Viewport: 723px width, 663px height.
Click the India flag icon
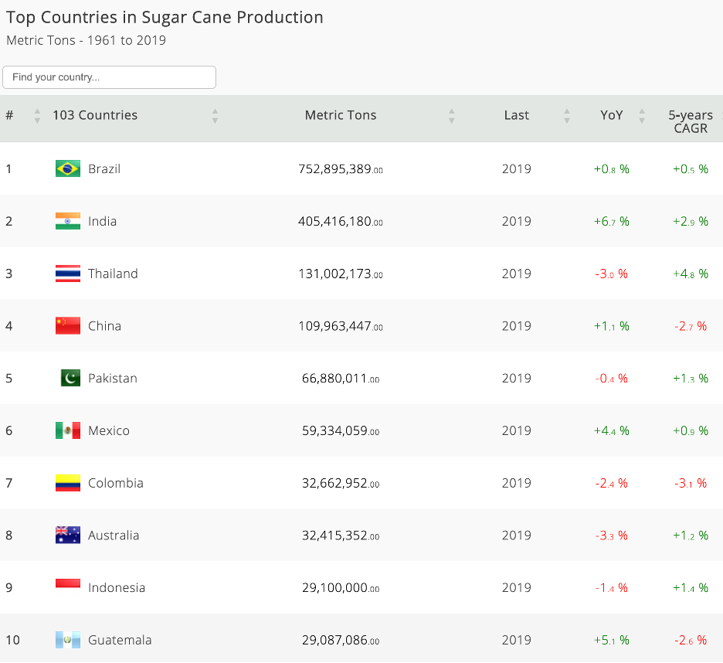pos(68,221)
